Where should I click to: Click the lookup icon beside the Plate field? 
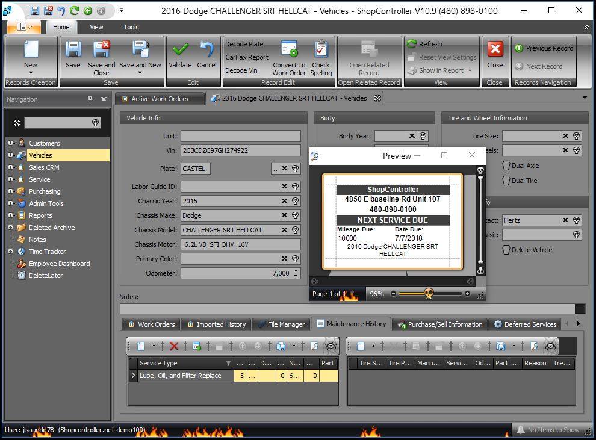point(296,169)
